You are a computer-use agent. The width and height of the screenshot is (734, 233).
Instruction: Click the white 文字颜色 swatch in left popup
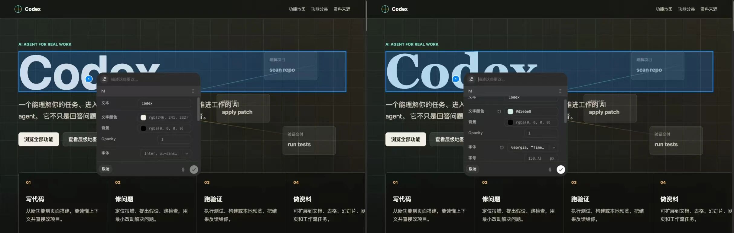coord(143,117)
